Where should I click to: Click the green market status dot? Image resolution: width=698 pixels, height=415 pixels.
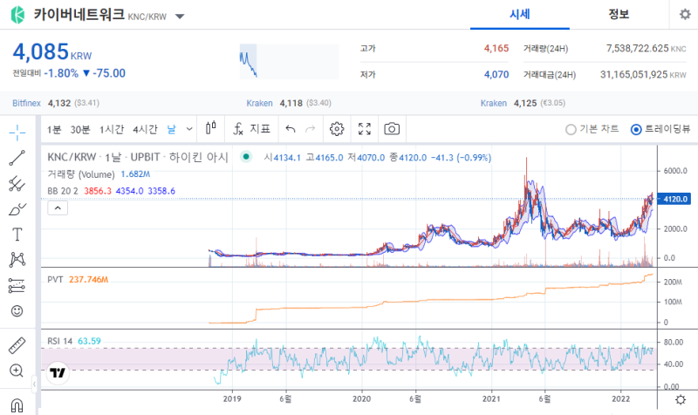pos(246,157)
